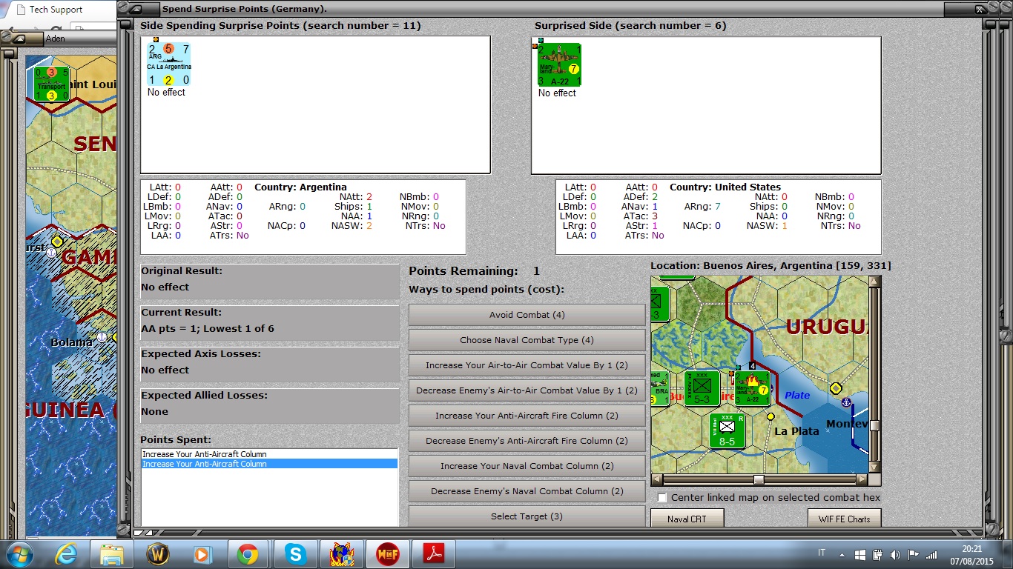Click the 5-3 infantry unit on map
Image resolution: width=1013 pixels, height=569 pixels.
coord(702,388)
